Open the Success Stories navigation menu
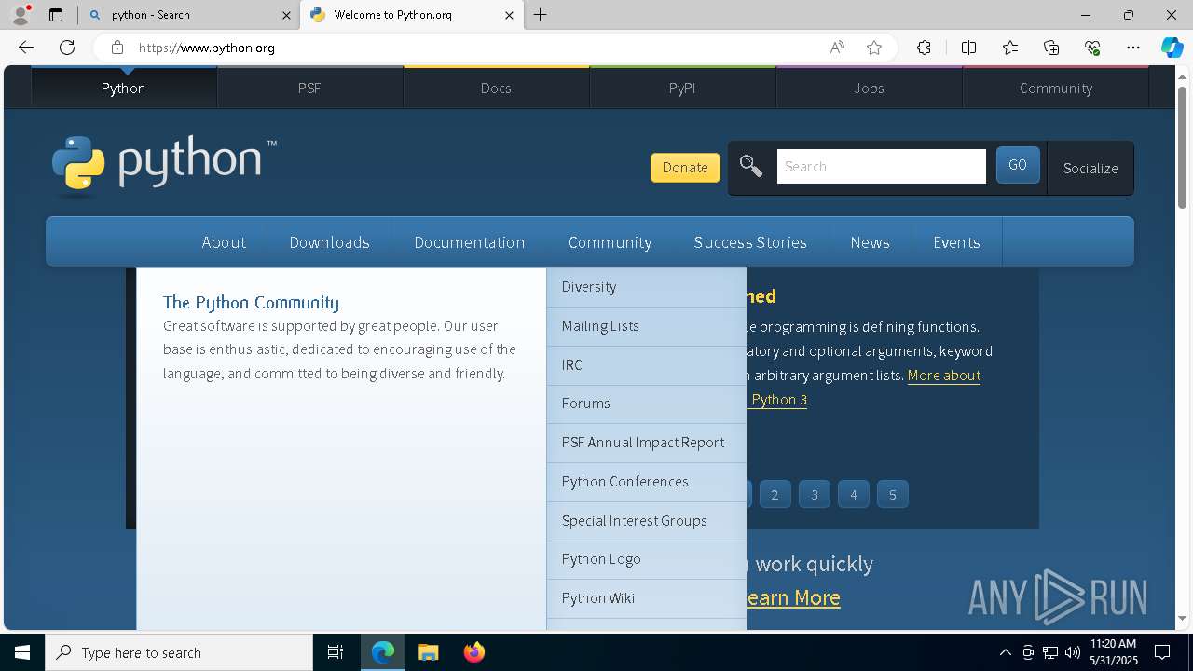 [x=750, y=242]
